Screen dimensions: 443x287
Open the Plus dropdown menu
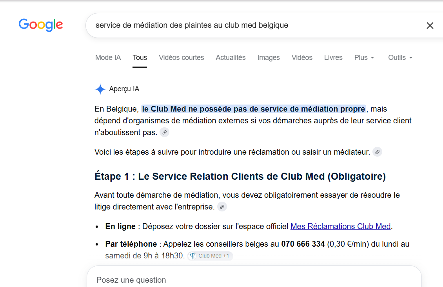pyautogui.click(x=364, y=58)
